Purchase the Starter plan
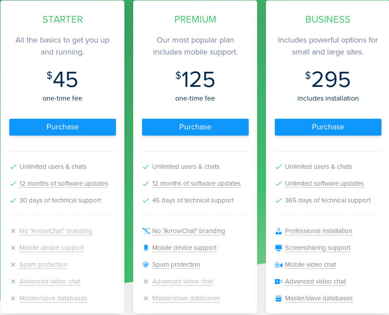The image size is (389, 315). click(62, 127)
